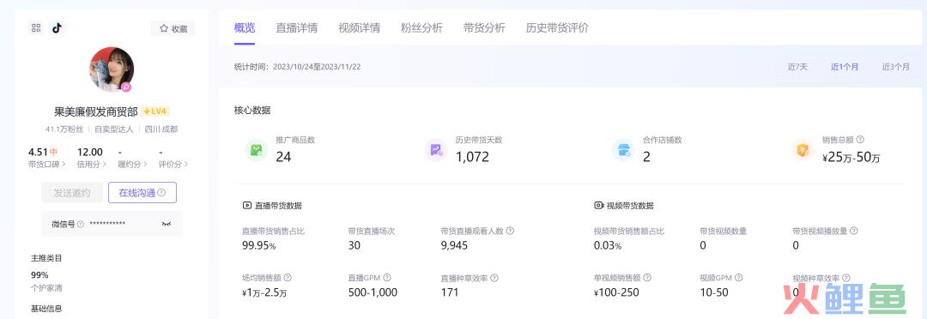Click the 核心数据 section heading

[x=252, y=110]
